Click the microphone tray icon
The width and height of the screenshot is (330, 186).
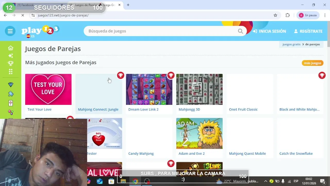click(283, 181)
